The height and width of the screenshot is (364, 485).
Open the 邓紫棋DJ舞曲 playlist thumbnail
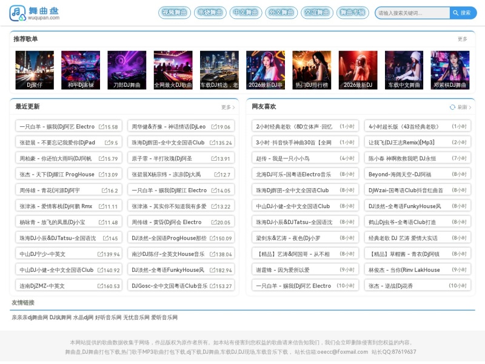point(450,70)
